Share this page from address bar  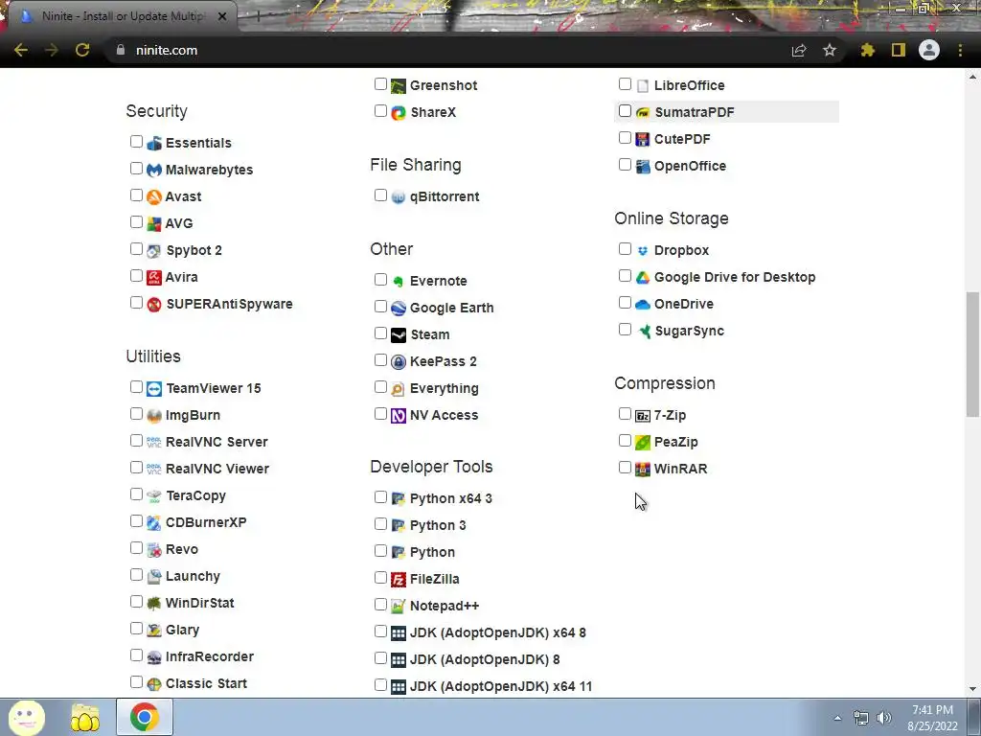pyautogui.click(x=799, y=50)
